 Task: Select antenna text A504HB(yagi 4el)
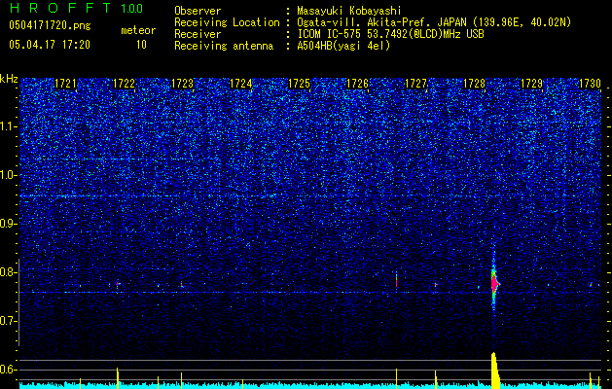click(x=343, y=46)
